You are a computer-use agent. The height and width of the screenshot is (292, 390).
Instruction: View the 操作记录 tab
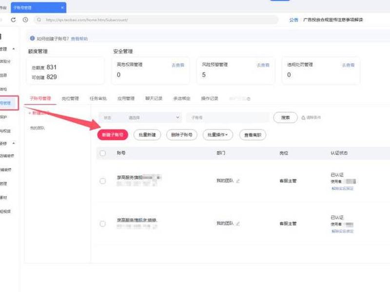coord(210,99)
